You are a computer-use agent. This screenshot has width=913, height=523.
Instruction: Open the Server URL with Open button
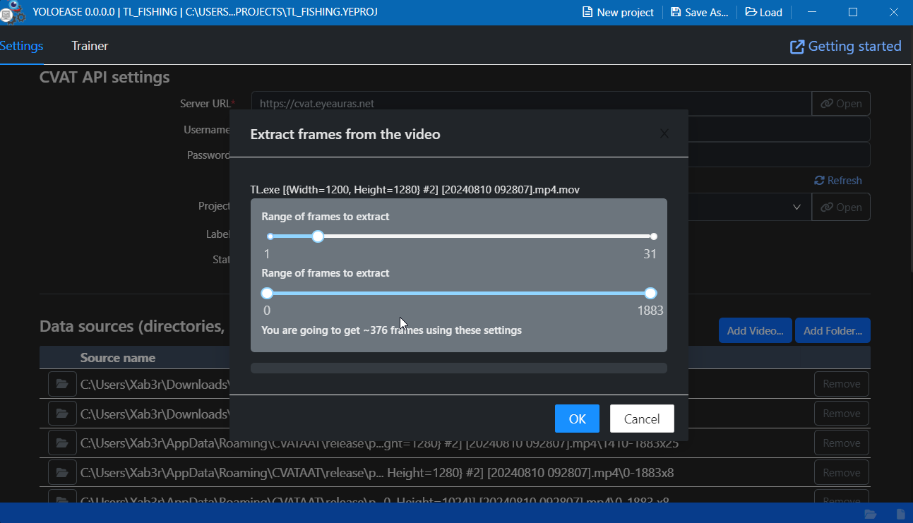[x=841, y=104]
